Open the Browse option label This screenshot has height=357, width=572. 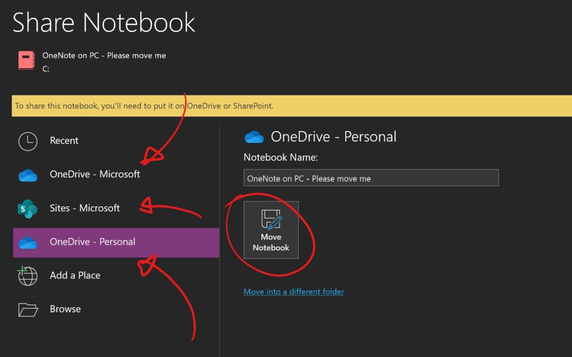point(65,309)
